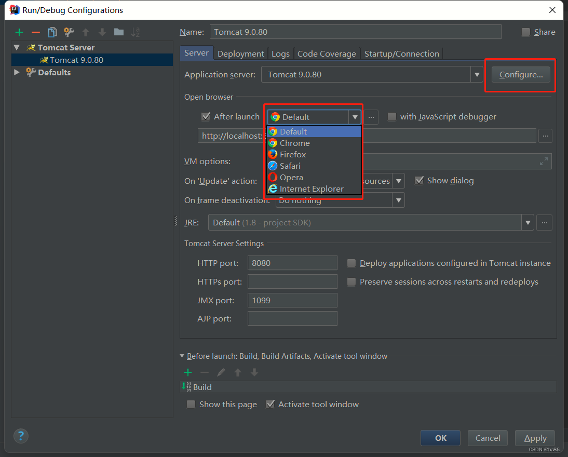The width and height of the screenshot is (568, 457).
Task: Choose Firefox from the browser list
Action: 314,154
